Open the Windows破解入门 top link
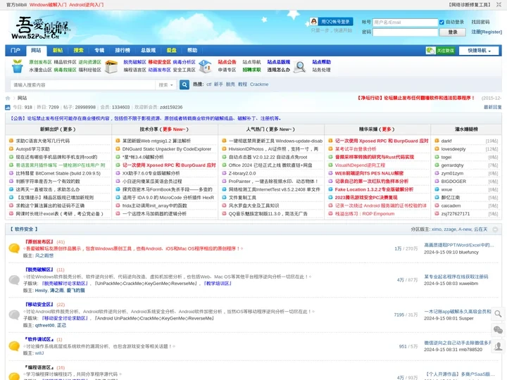Viewport: 507px width, 380px height. click(48, 5)
